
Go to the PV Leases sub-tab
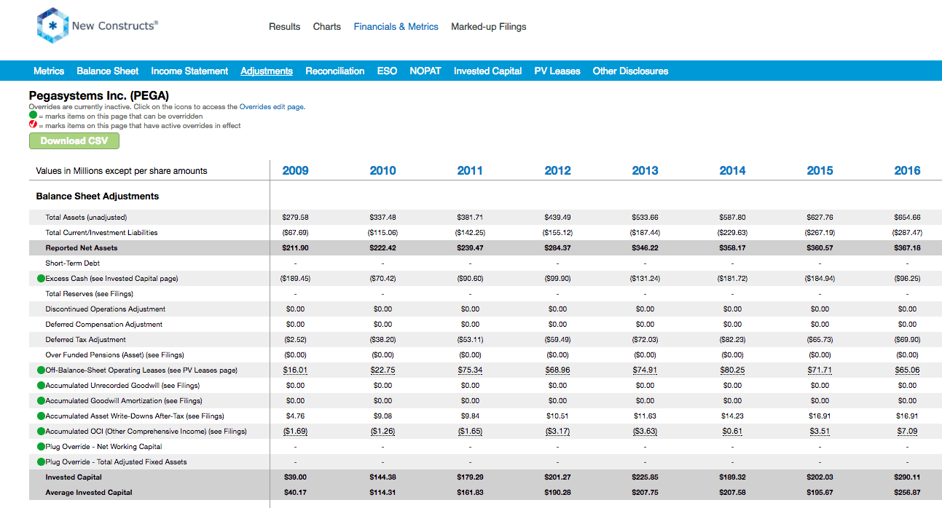pos(557,71)
